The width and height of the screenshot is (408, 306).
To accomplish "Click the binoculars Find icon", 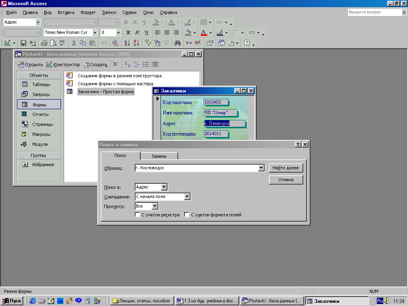I will coord(177,43).
